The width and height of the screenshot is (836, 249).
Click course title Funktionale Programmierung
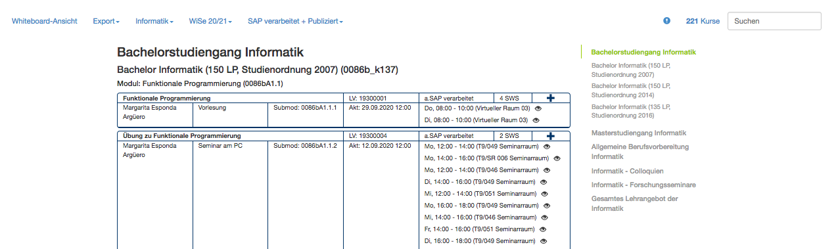point(167,98)
